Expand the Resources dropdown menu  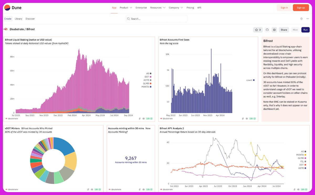tap(158, 8)
